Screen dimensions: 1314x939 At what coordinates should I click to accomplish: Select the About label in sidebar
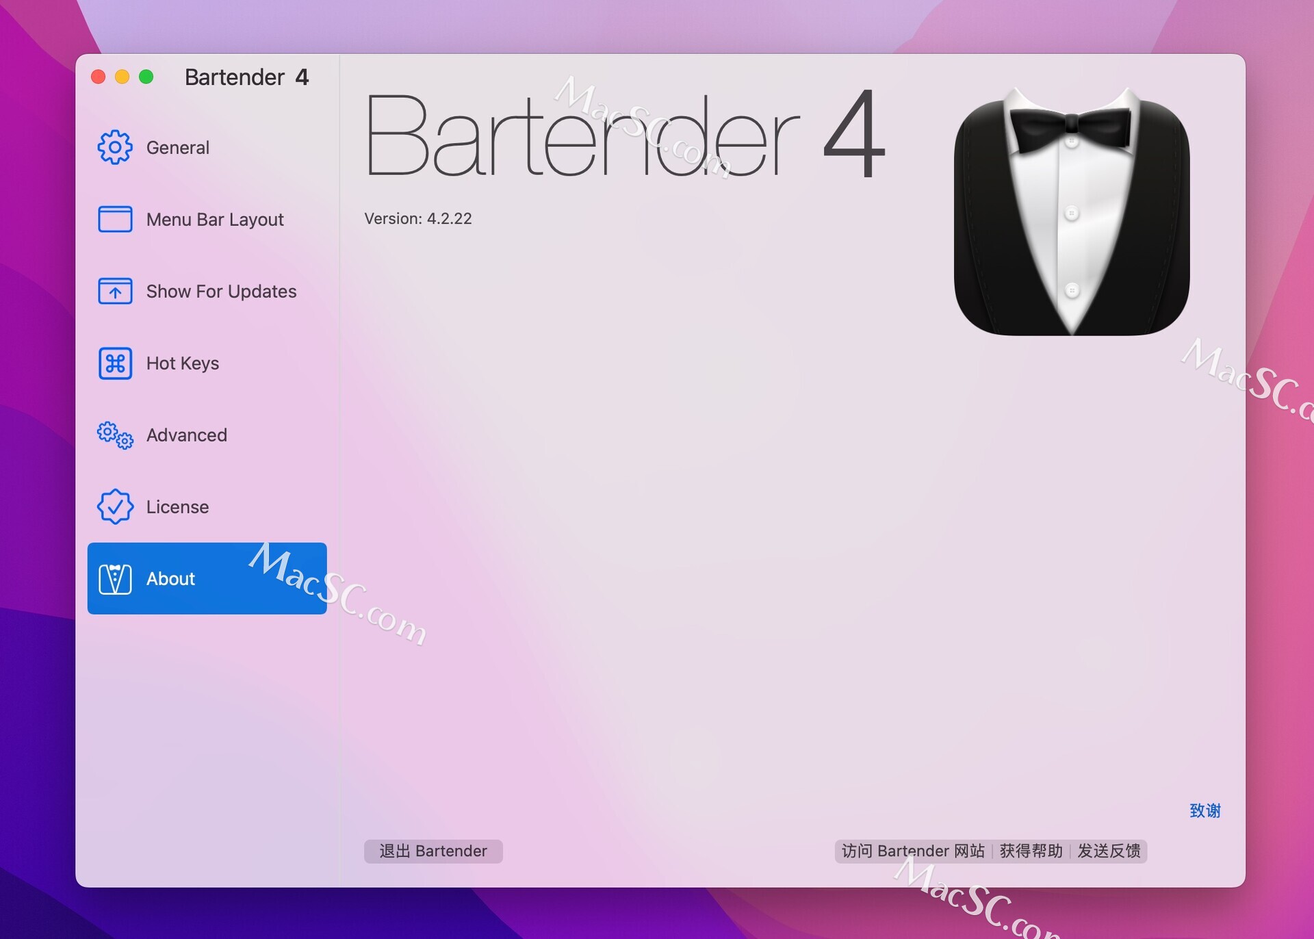(x=170, y=579)
